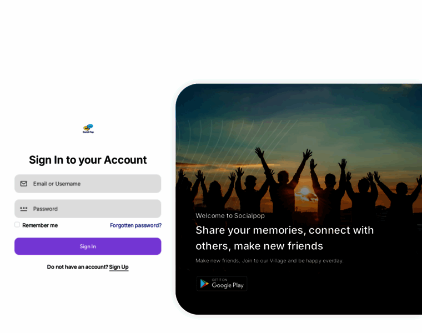Click the Social Pop logo icon
Viewport: 422px width, 333px height.
coord(88,129)
